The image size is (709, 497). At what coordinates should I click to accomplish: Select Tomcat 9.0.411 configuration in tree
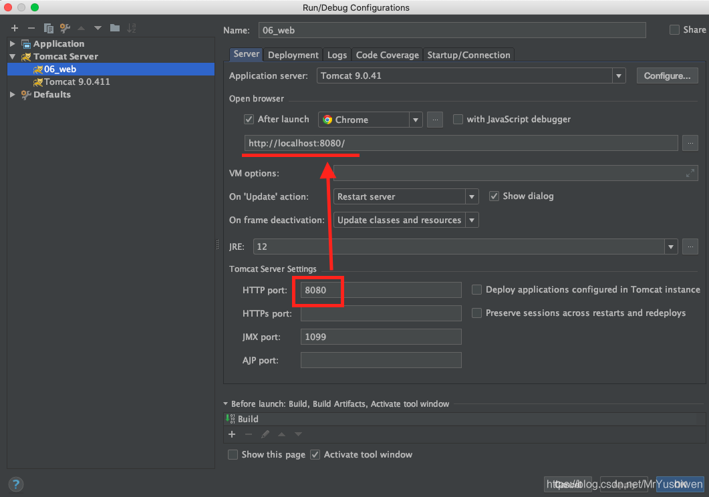coord(77,81)
